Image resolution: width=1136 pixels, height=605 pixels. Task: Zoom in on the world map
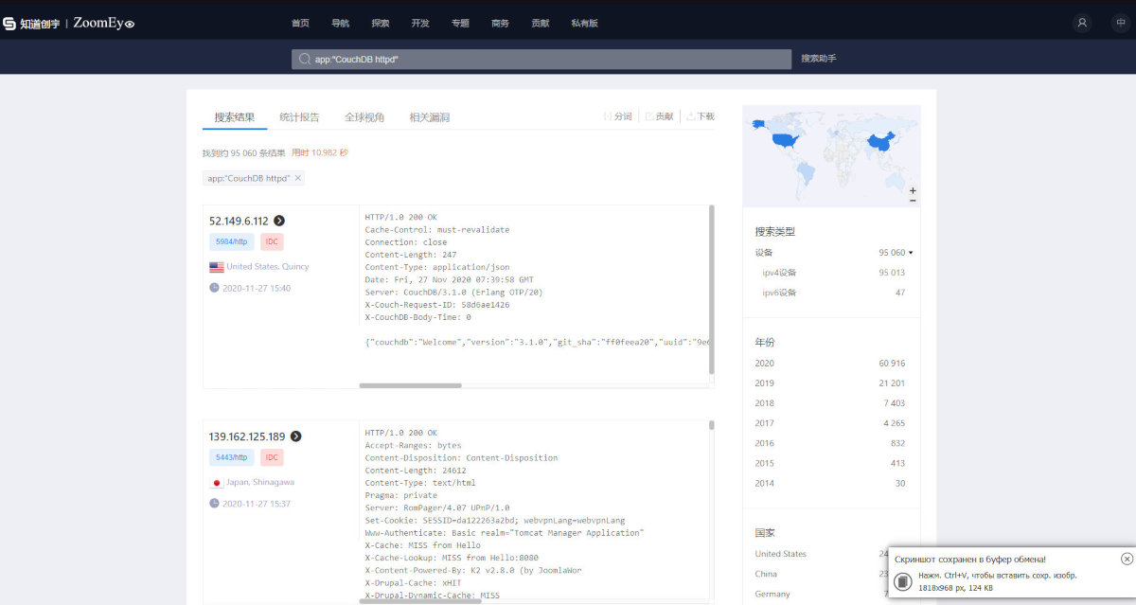913,190
